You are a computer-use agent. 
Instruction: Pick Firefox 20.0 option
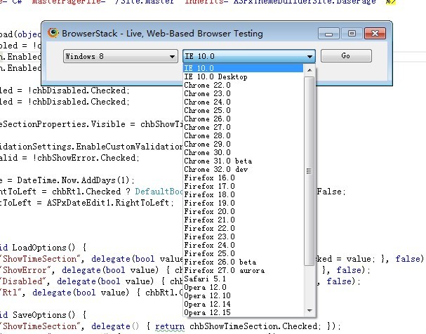click(243, 211)
